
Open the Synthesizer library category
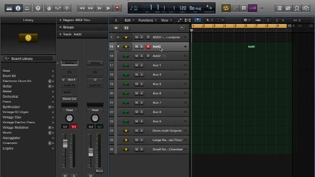pos(28,107)
